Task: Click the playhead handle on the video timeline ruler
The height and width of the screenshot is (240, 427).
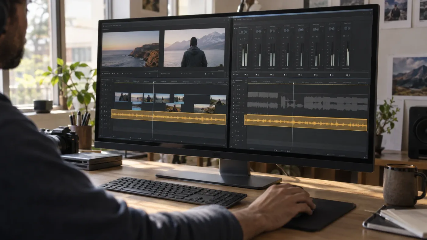Action: (154, 82)
